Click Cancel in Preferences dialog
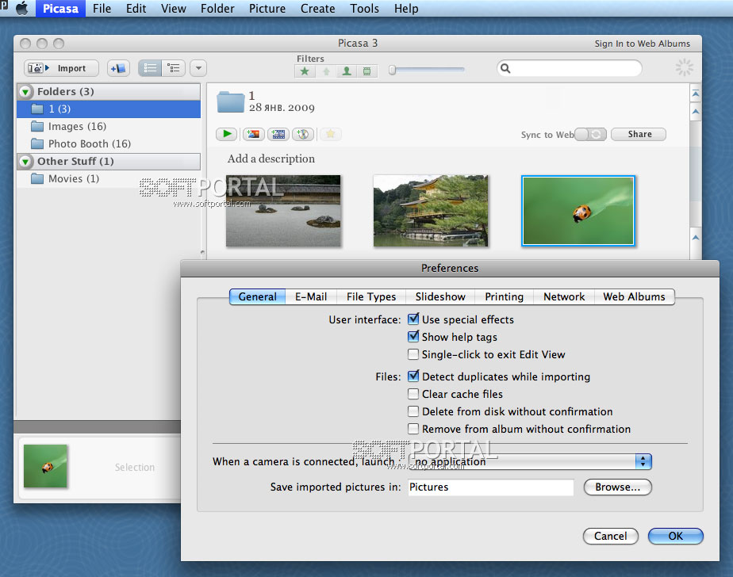This screenshot has width=733, height=577. point(611,536)
